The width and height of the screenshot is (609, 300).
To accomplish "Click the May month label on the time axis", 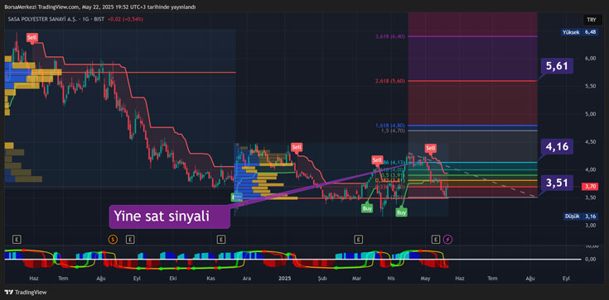I will tap(426, 279).
